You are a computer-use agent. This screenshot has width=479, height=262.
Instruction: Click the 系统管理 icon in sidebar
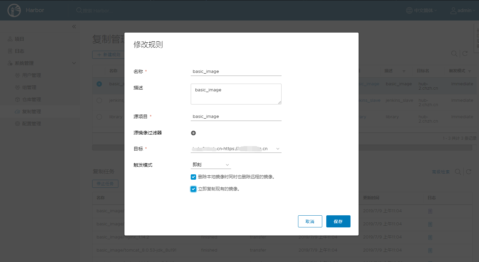pyautogui.click(x=10, y=63)
